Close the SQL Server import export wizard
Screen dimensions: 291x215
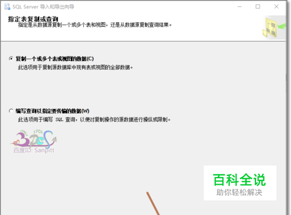[x=276, y=6]
